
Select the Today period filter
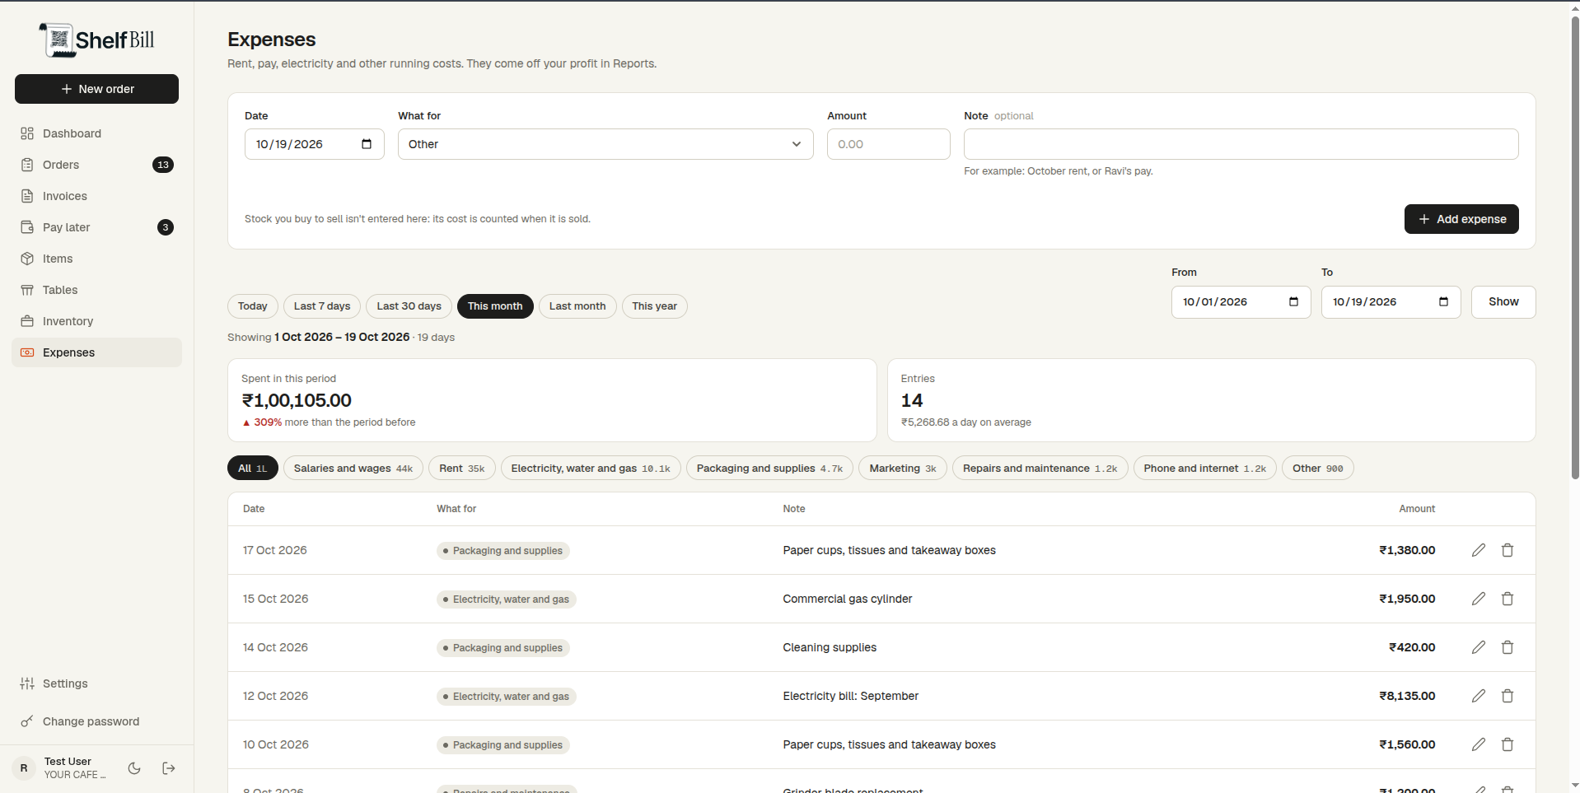pyautogui.click(x=253, y=306)
